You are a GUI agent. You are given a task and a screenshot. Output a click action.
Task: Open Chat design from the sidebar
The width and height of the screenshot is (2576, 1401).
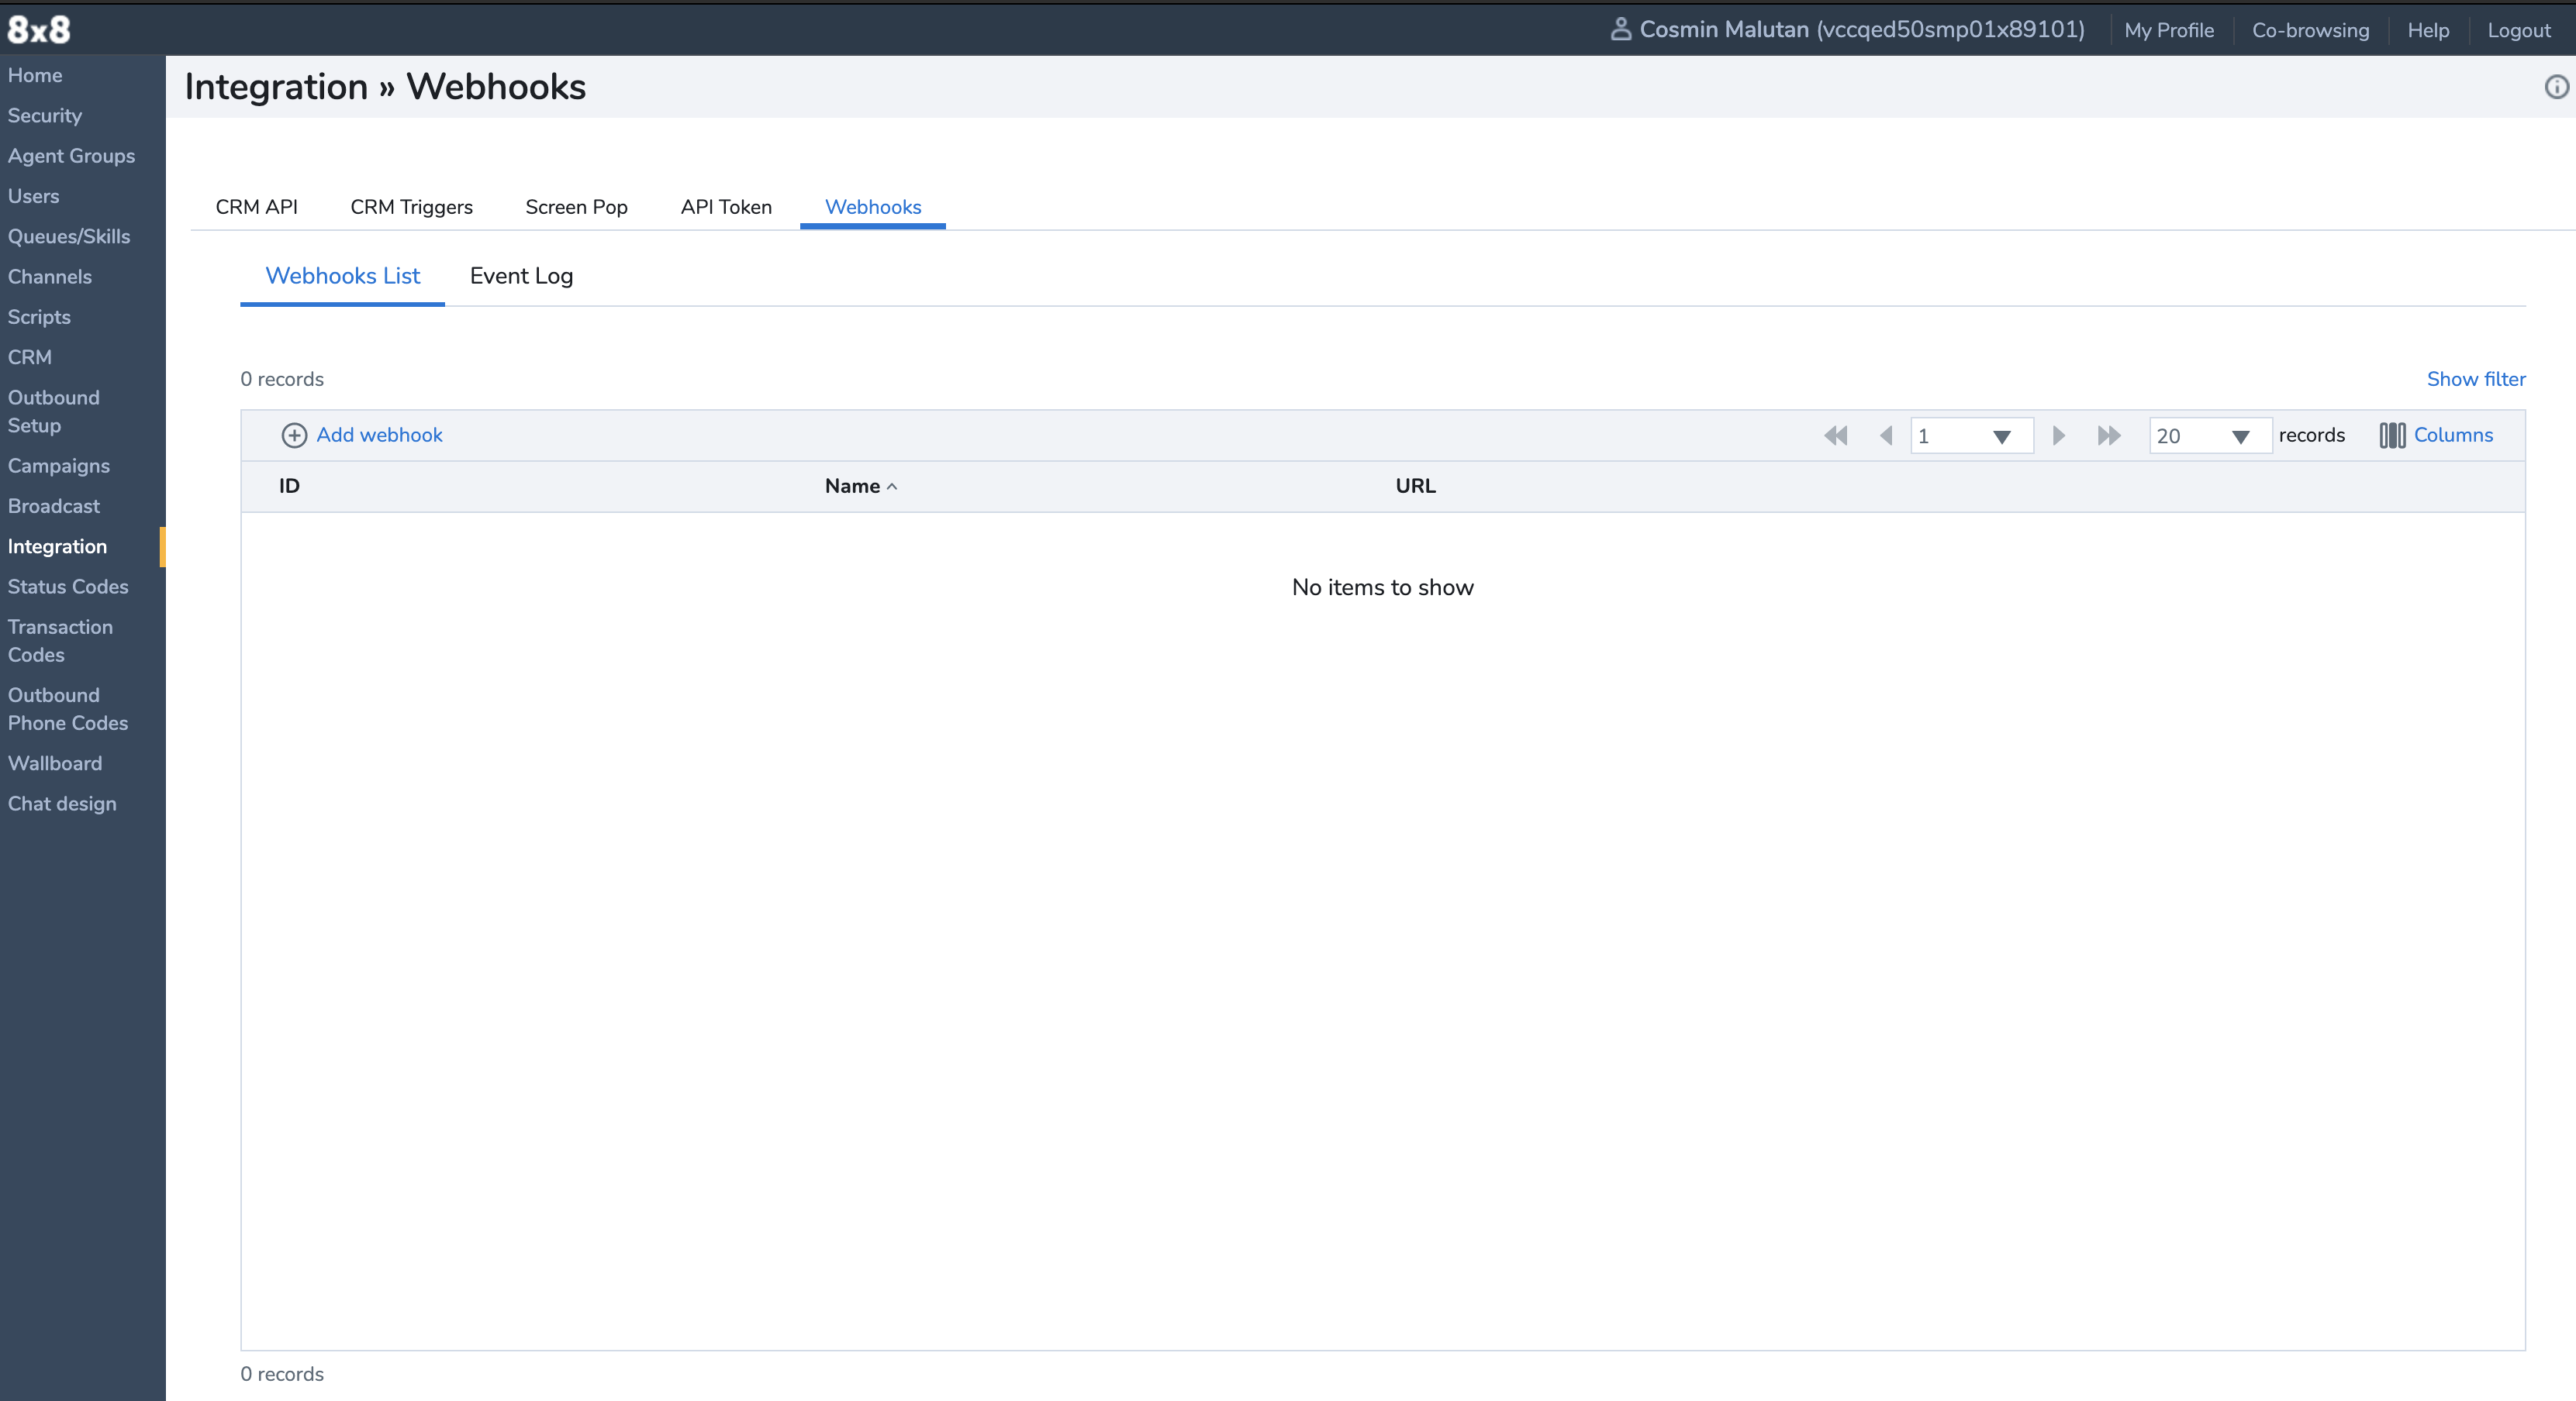[x=62, y=804]
